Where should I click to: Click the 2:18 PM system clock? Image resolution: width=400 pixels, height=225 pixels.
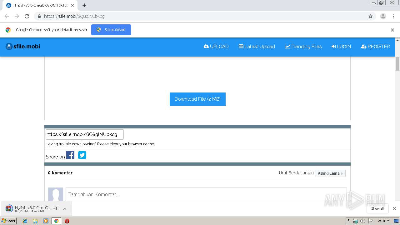[x=384, y=221]
